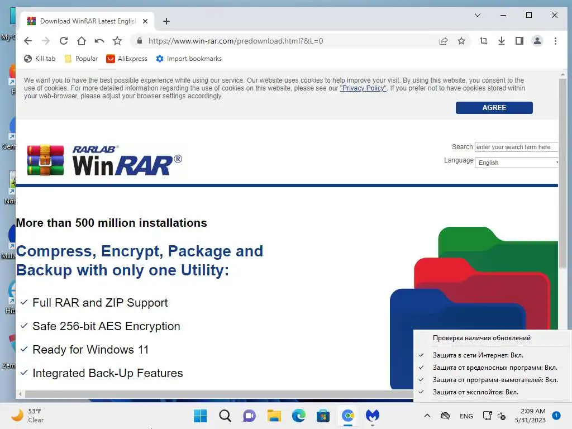Open the clock showing 2:09 AM
This screenshot has width=572, height=429.
531,416
